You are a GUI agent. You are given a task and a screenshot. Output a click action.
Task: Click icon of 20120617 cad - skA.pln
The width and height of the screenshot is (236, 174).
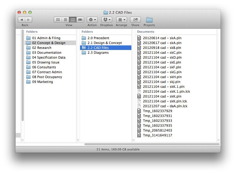pyautogui.click(x=139, y=43)
